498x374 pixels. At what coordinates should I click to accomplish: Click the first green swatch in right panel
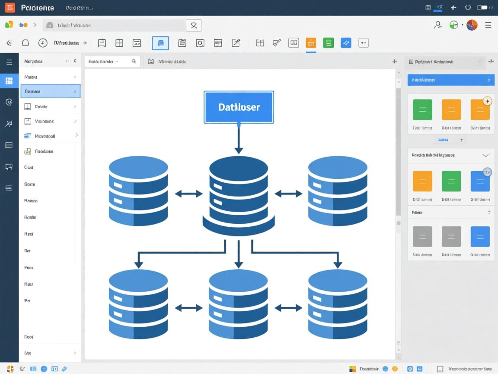[x=422, y=110]
